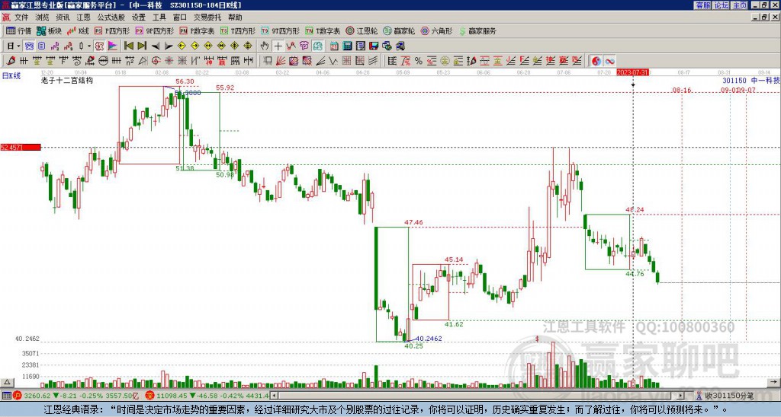Screen dimensions: 781x417
Task: Click the 论坛 forum button
Action: point(722,5)
